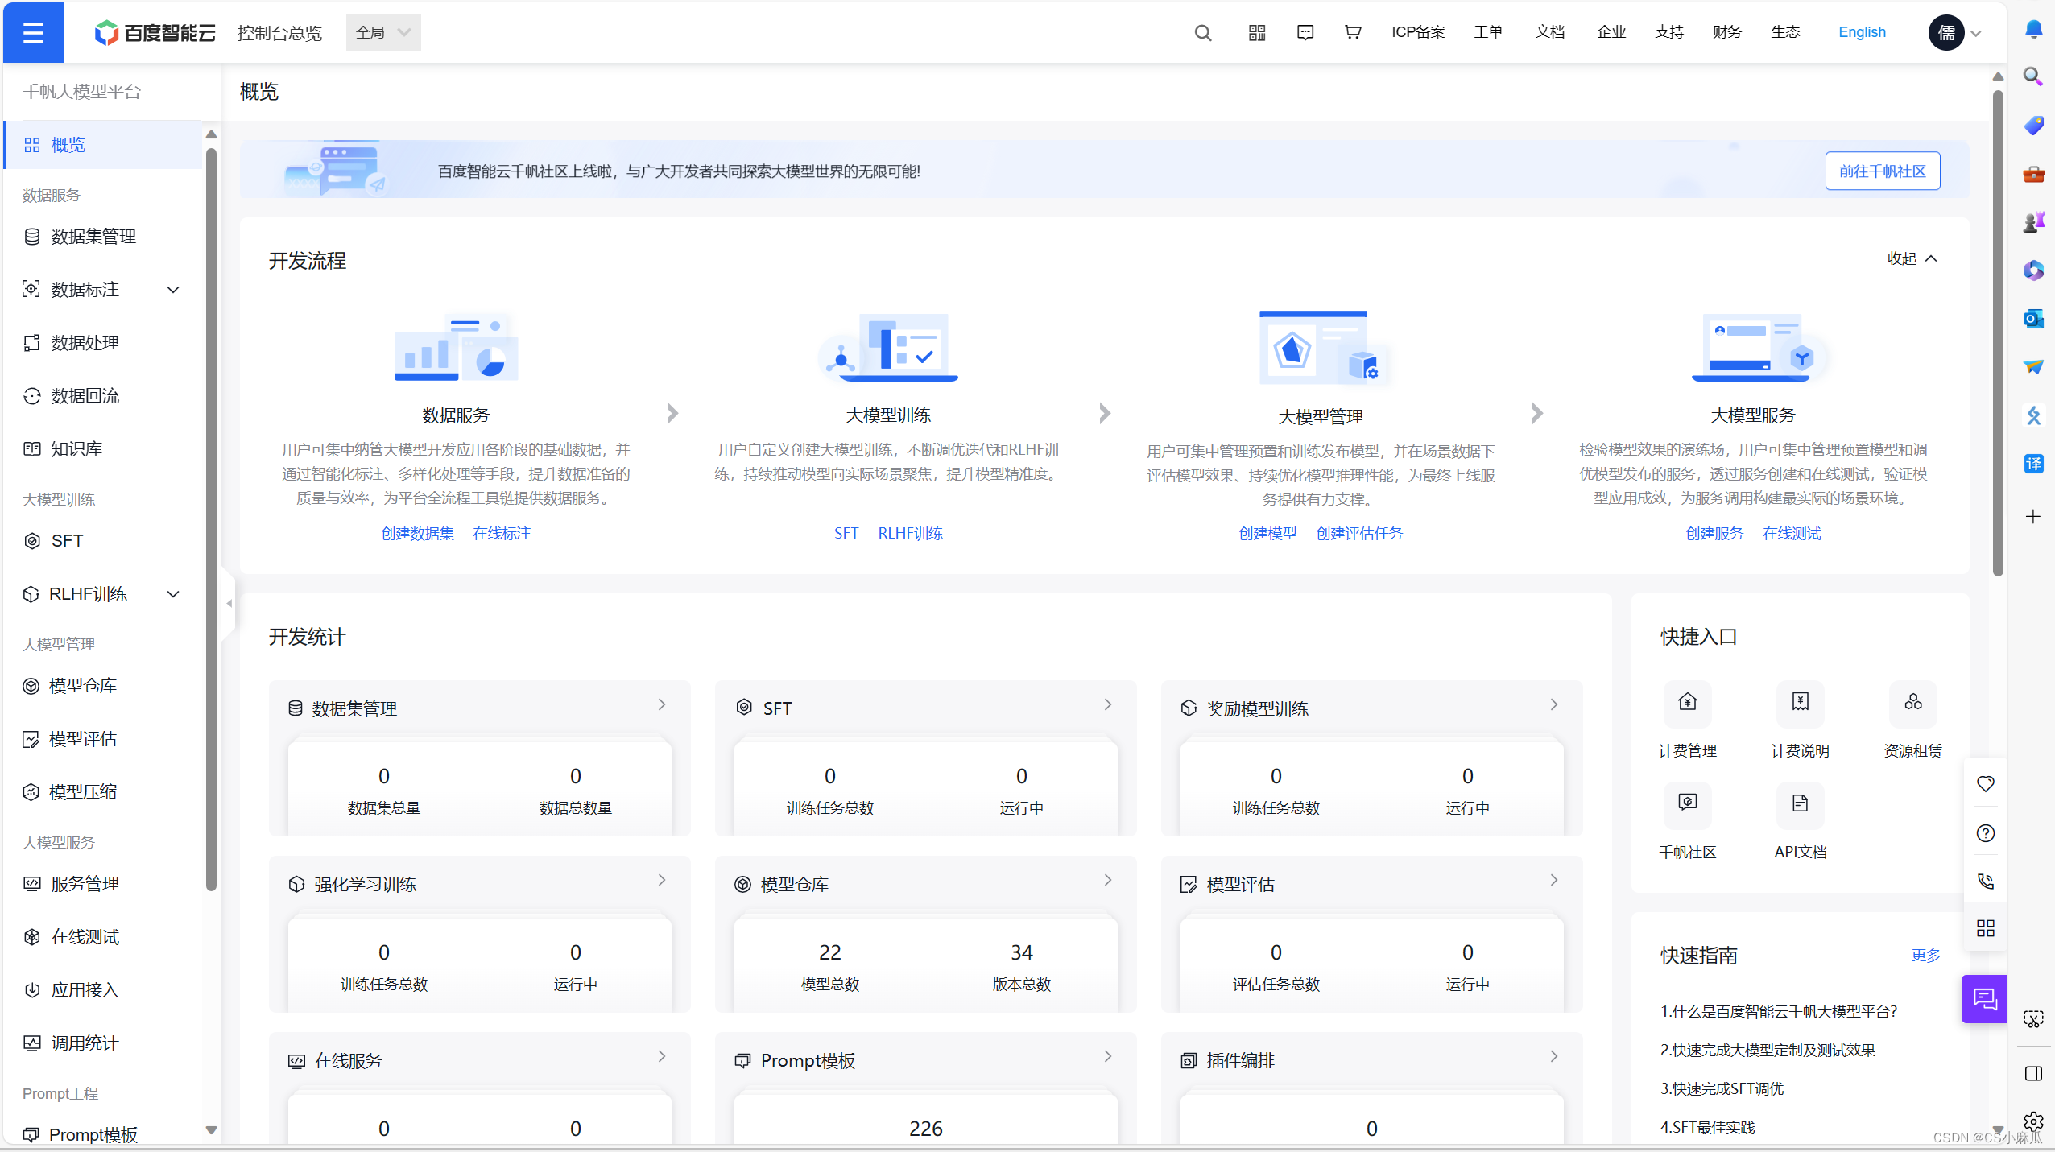Collapse the 开发流程 section via 收起

pos(1912,258)
